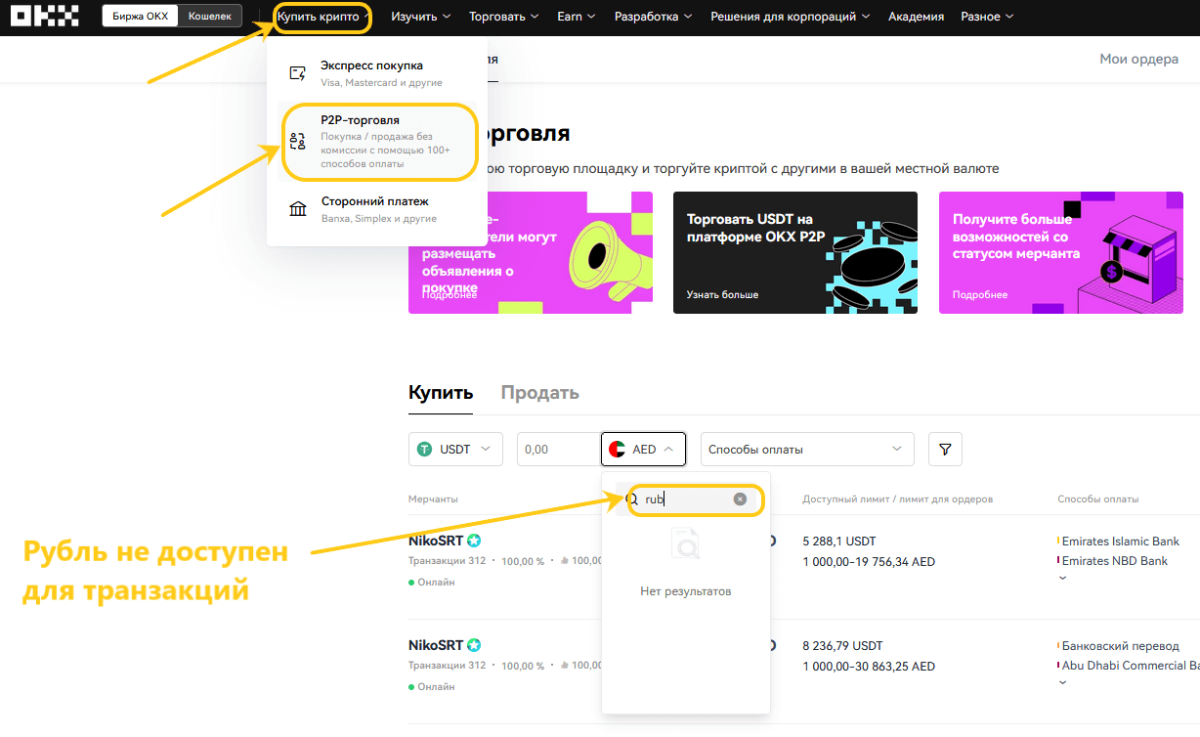Click verified badge in the 8 236,79 USDT row

pos(474,645)
